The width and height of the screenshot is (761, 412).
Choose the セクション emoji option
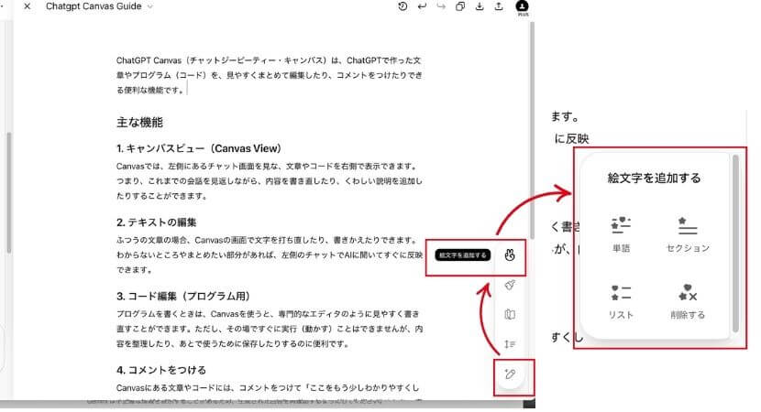coord(688,234)
